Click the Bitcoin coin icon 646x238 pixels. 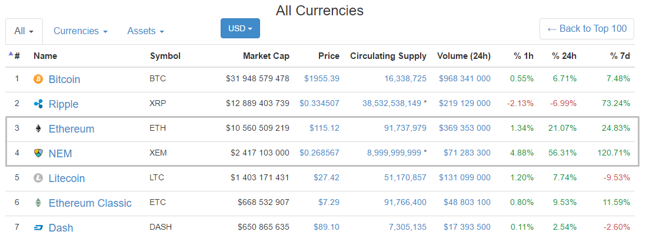click(38, 79)
